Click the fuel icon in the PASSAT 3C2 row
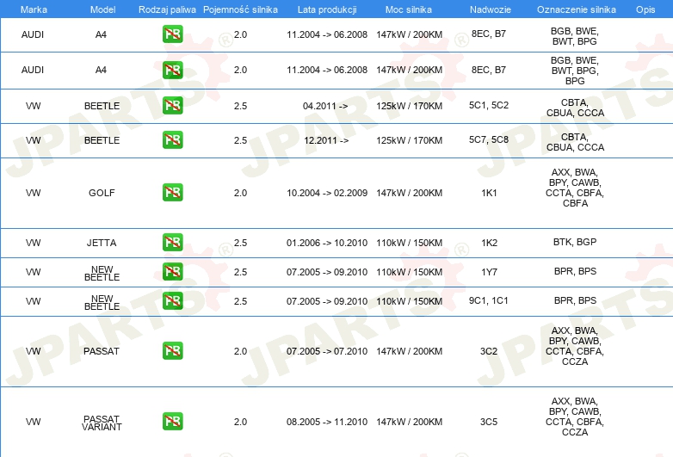This screenshot has height=457, width=673. (172, 350)
